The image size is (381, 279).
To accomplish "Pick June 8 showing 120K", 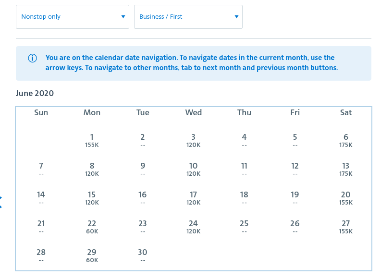I will pos(92,169).
